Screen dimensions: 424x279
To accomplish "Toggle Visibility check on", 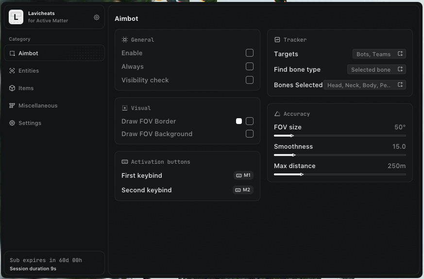I will point(250,80).
